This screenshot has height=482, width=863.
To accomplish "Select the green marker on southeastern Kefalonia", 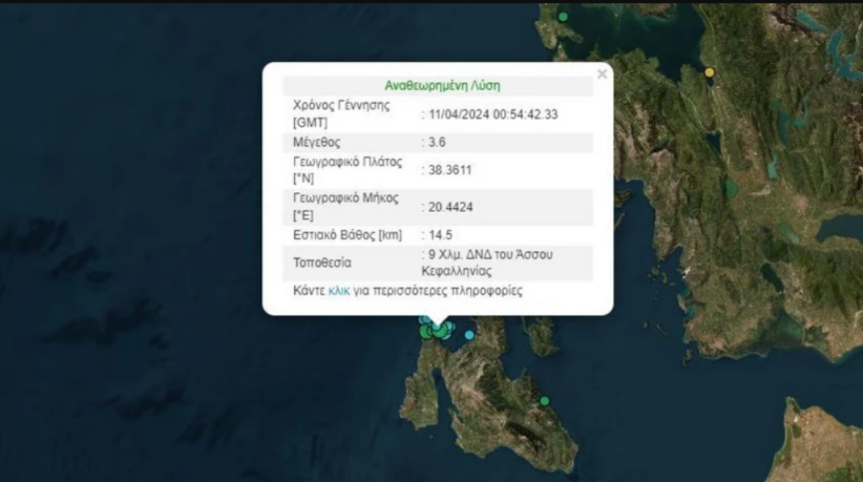I will 545,401.
